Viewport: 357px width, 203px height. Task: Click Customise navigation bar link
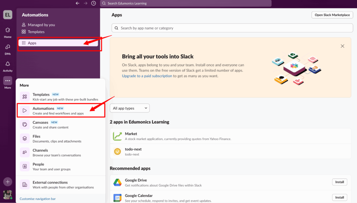[37, 199]
